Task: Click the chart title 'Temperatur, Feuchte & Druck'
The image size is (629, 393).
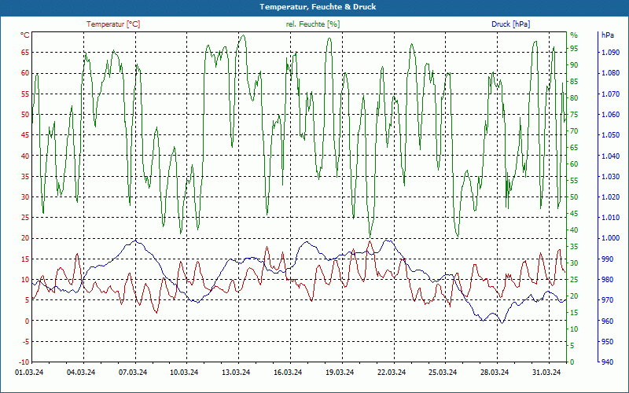Action: click(x=318, y=7)
